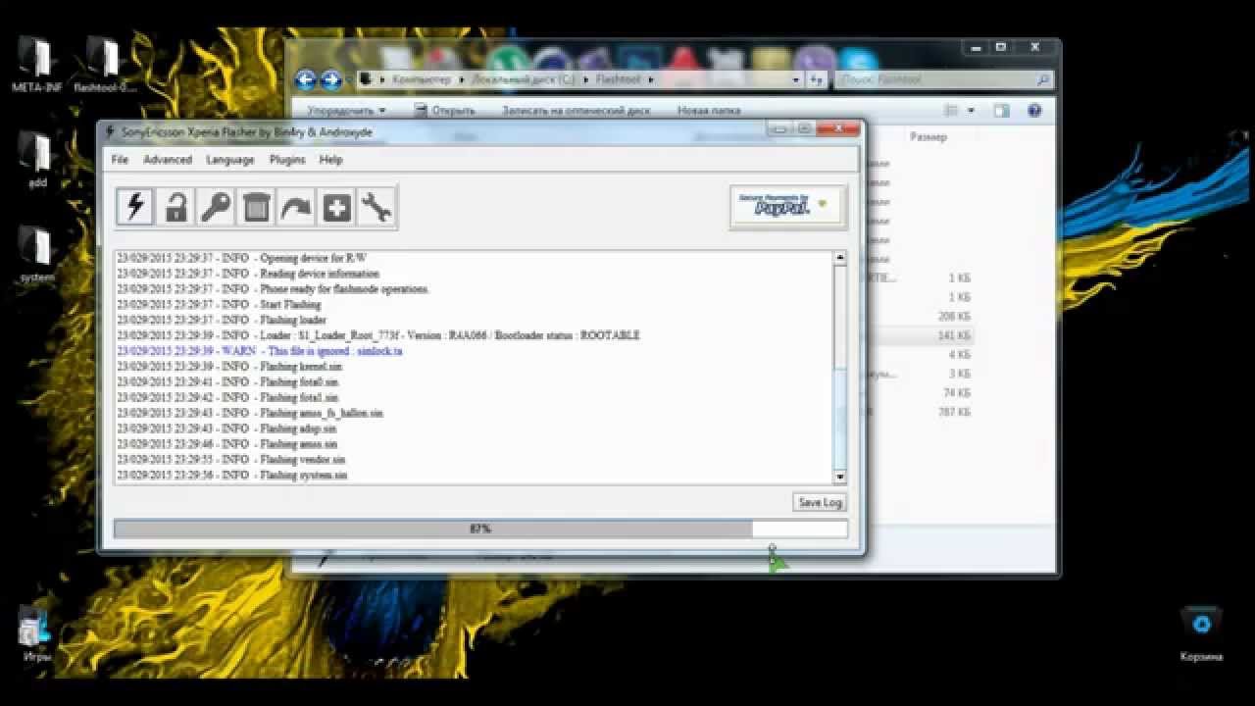Select the Игры desktop icon

36,633
